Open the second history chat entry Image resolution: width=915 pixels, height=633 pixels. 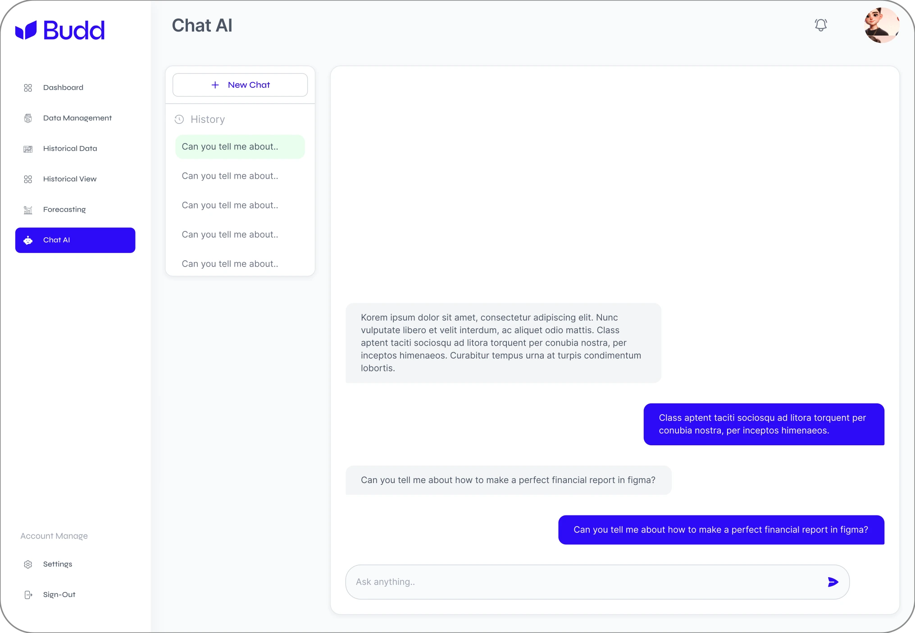[240, 176]
